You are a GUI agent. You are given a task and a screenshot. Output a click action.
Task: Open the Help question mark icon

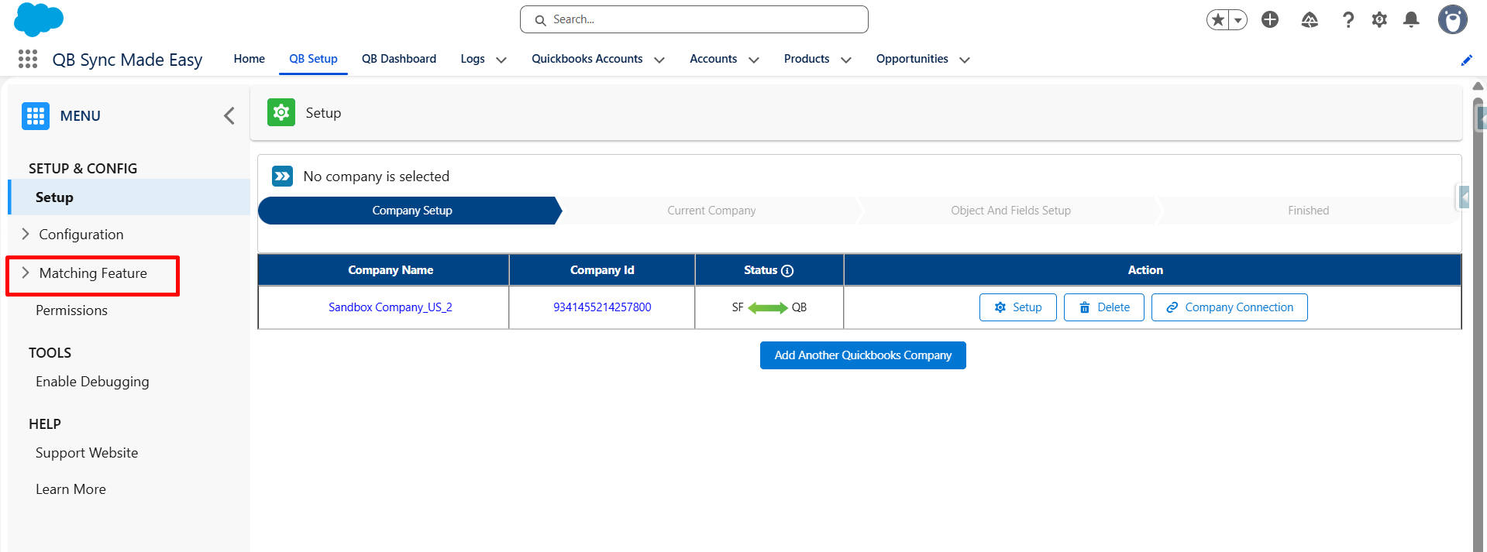tap(1348, 19)
